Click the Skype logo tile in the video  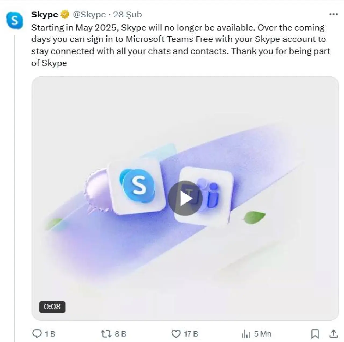click(137, 186)
